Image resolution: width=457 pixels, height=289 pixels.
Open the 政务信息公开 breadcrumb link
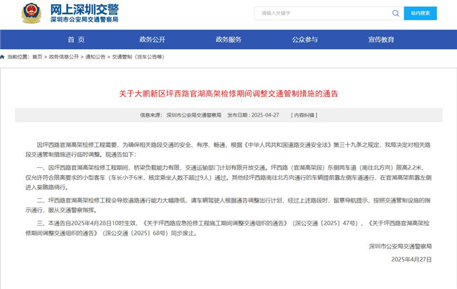[63, 56]
